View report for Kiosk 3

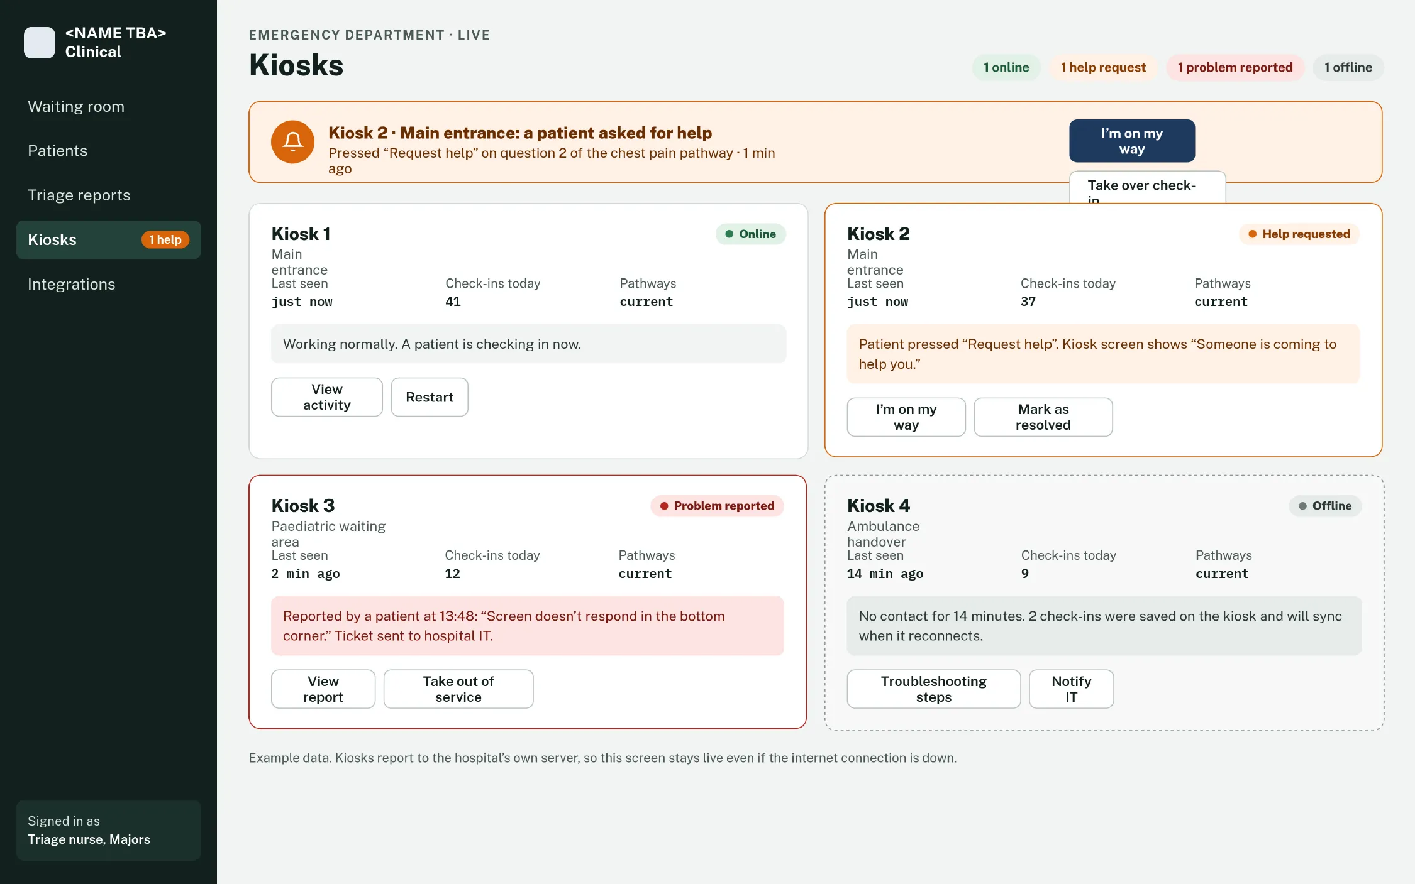pos(323,689)
